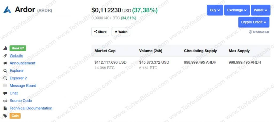Click the list icon beside Message Board
Screen dimensions: 274x122
tap(5, 86)
